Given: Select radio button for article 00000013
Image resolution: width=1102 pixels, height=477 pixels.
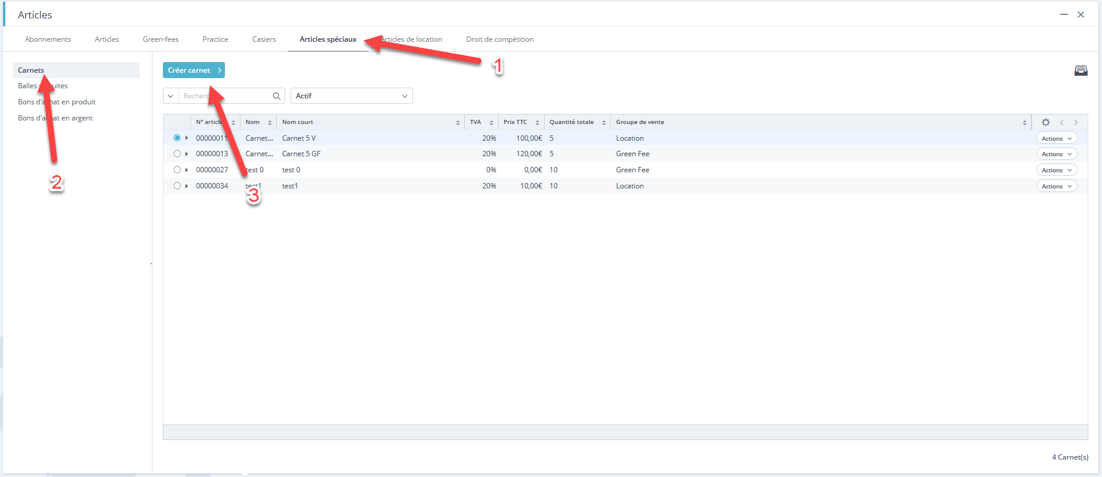Looking at the screenshot, I should coord(177,154).
